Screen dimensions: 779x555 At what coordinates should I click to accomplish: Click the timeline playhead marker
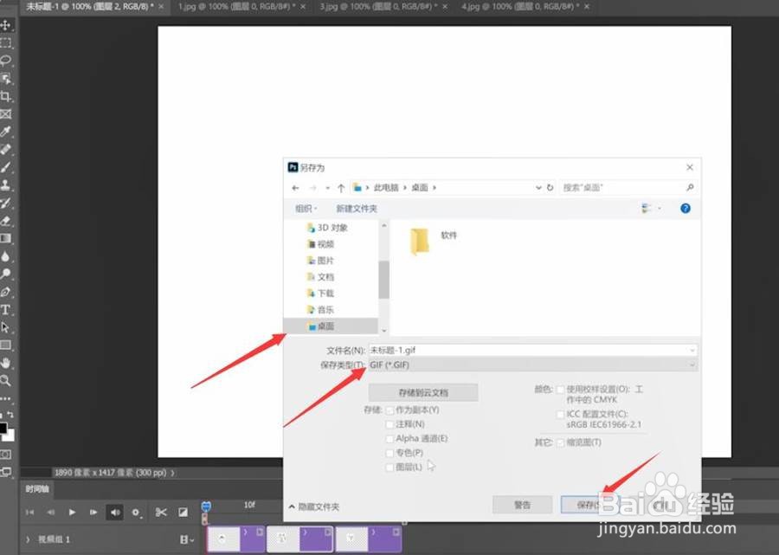[206, 507]
